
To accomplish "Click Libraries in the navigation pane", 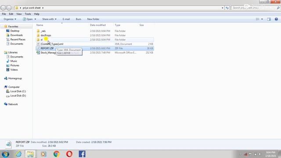I will [x=13, y=53].
